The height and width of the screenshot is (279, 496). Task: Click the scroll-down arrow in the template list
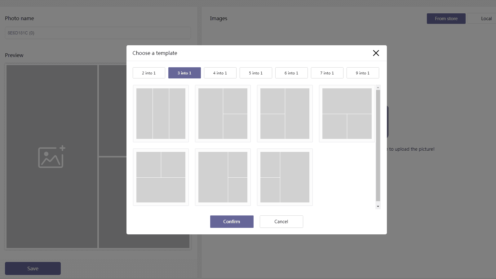pyautogui.click(x=378, y=206)
